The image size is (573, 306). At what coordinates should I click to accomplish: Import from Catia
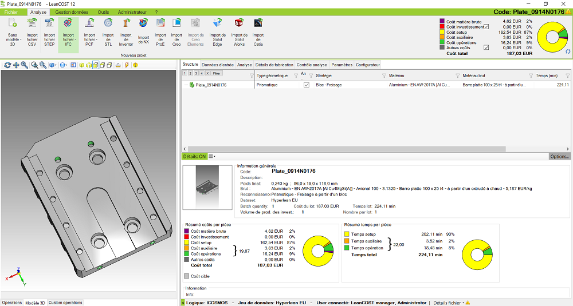point(258,32)
